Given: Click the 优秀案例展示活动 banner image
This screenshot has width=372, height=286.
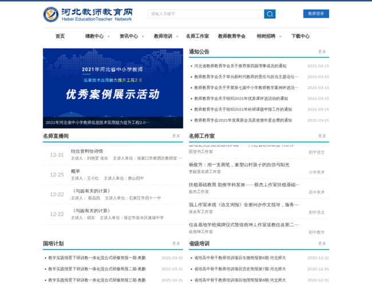Looking at the screenshot, I should point(113,88).
